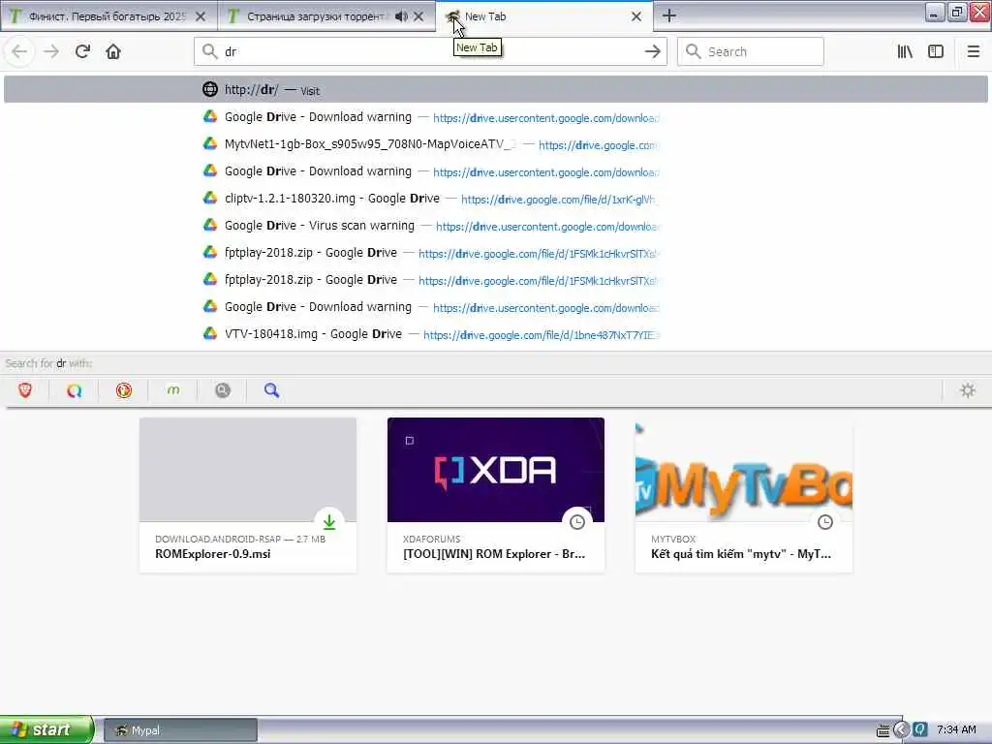
Task: Open the Library bookmarks icon
Action: [x=905, y=51]
